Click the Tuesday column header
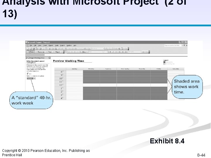The width and height of the screenshot is (211, 158). 108,69
